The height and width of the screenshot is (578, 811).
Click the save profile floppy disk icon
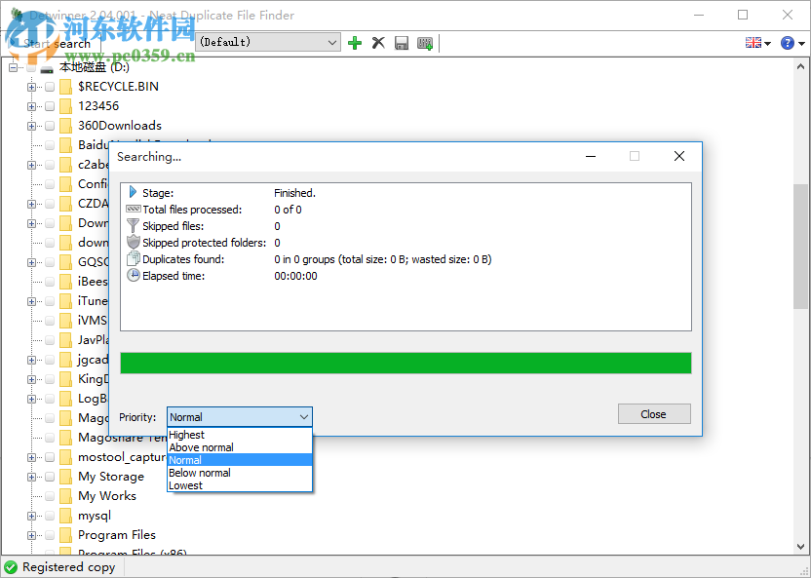pyautogui.click(x=402, y=43)
